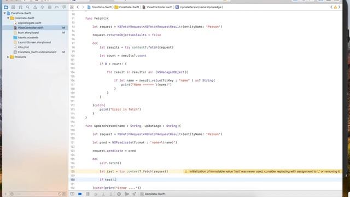Open the Debug View Hierarchy button
The image size is (350, 197).
(119, 194)
